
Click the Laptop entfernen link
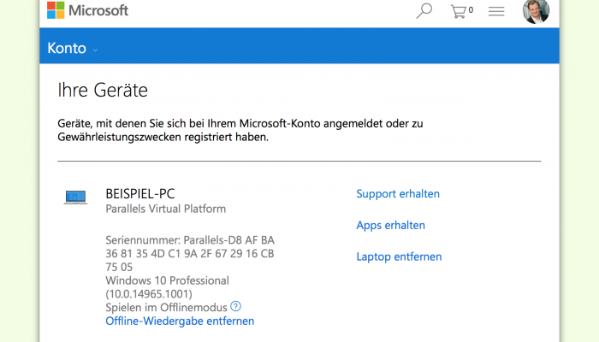pyautogui.click(x=399, y=256)
